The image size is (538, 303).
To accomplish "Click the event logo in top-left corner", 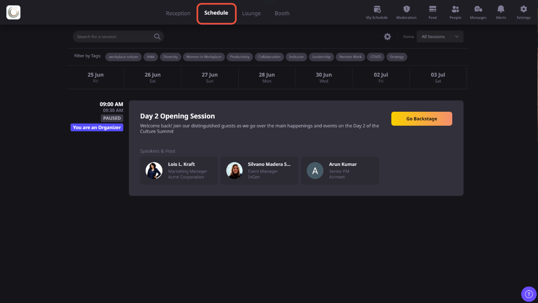I will 14,12.
